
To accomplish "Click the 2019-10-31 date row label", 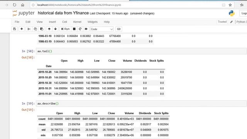I will click(x=45, y=88).
